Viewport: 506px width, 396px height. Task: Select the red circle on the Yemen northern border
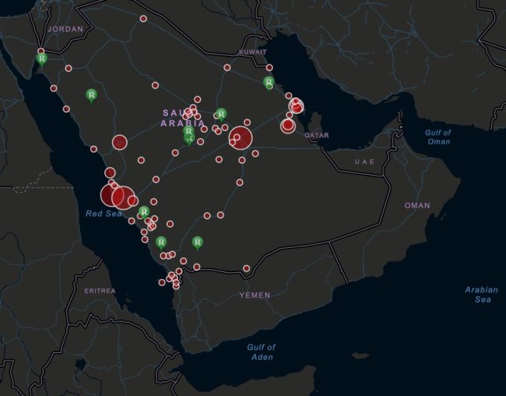(x=246, y=269)
